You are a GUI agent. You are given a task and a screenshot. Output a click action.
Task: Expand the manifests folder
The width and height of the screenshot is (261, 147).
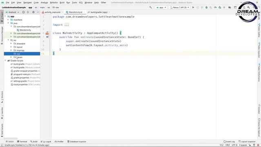click(8, 20)
